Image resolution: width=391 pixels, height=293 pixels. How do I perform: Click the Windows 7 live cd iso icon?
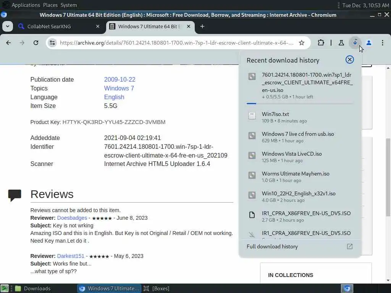pos(252,135)
